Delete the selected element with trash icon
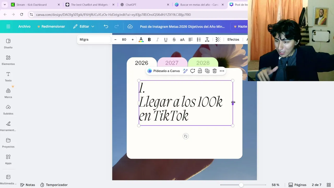This screenshot has height=188, width=334. coord(214,71)
